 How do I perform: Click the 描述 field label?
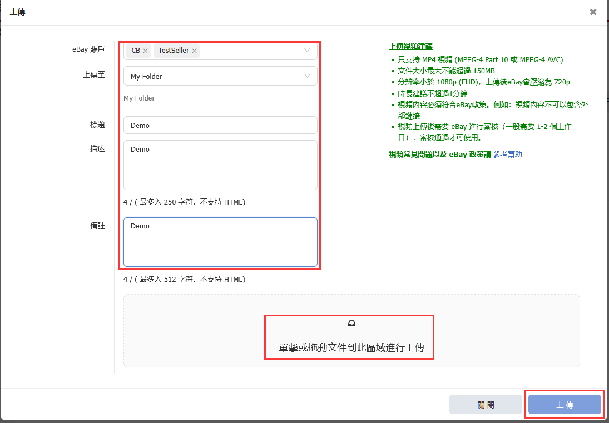pyautogui.click(x=97, y=148)
